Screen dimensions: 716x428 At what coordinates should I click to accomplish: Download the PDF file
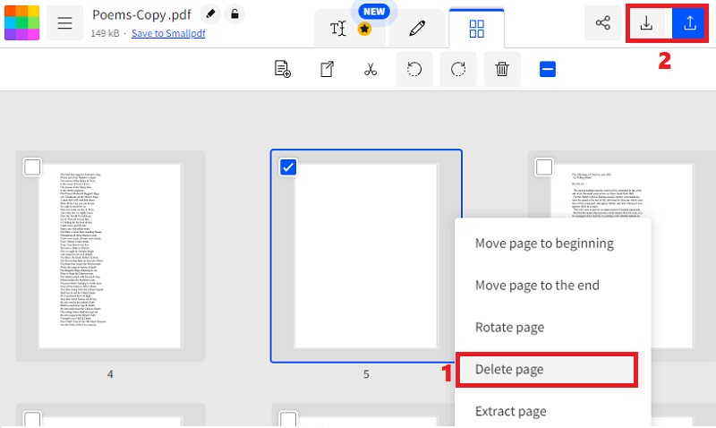tap(646, 23)
